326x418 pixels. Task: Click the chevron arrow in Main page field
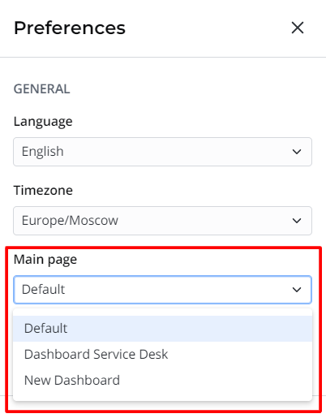[297, 290]
